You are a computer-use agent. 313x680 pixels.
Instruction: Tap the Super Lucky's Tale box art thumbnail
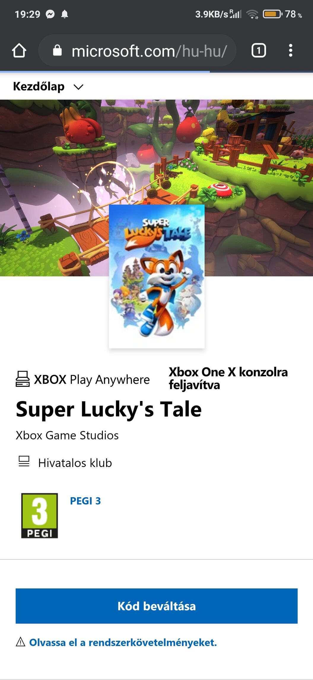pos(157,276)
